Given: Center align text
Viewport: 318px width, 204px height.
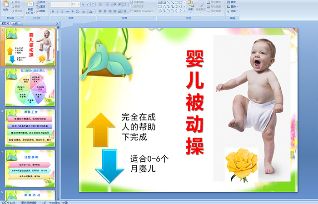Looking at the screenshot, I should click(105, 11).
